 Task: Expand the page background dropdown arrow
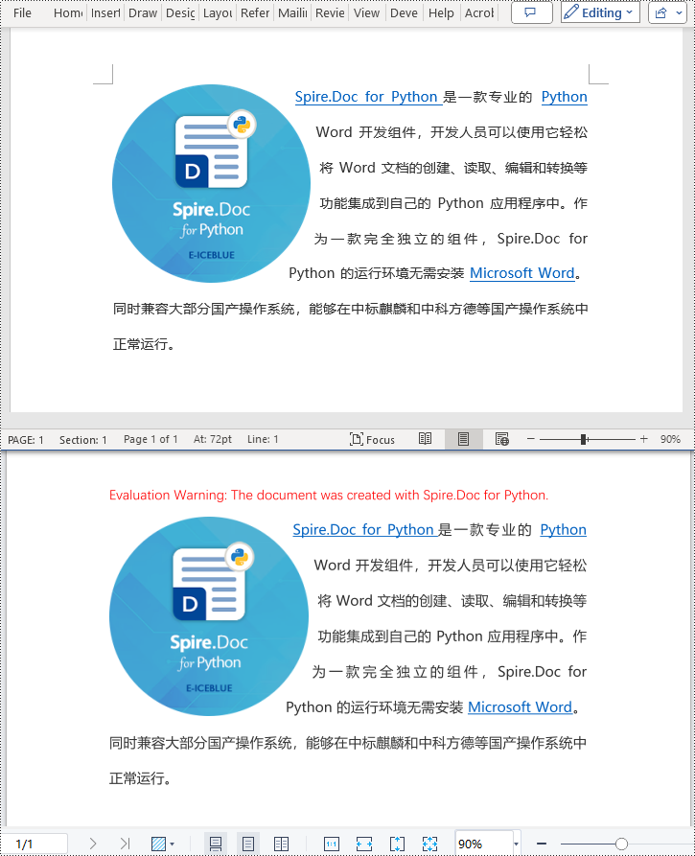pos(172,844)
